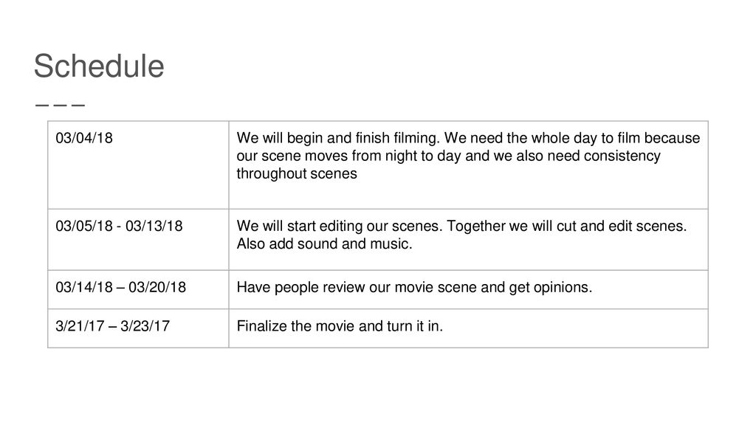Click the "3/23/17" end date text
Viewport: 756px width, 425px height.
point(145,326)
